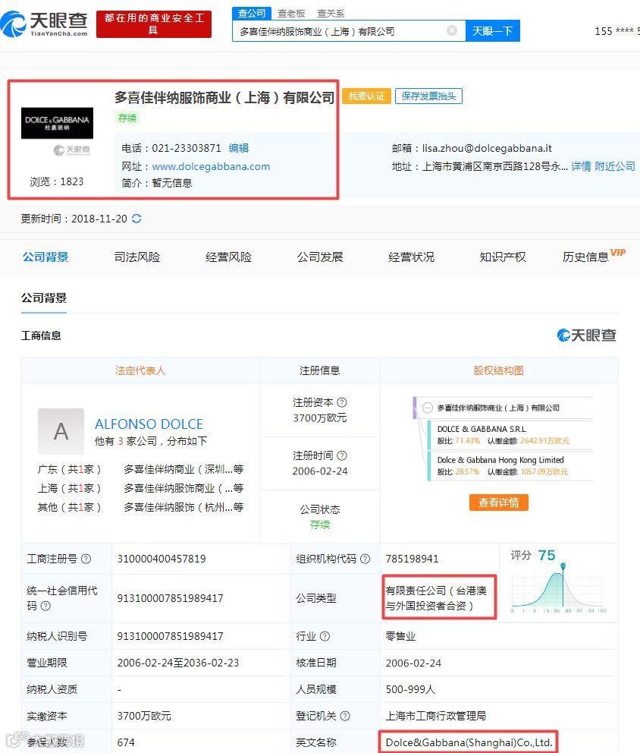Viewport: 640px width, 753px height.
Task: Select the 查老板 search tab
Action: [x=291, y=14]
